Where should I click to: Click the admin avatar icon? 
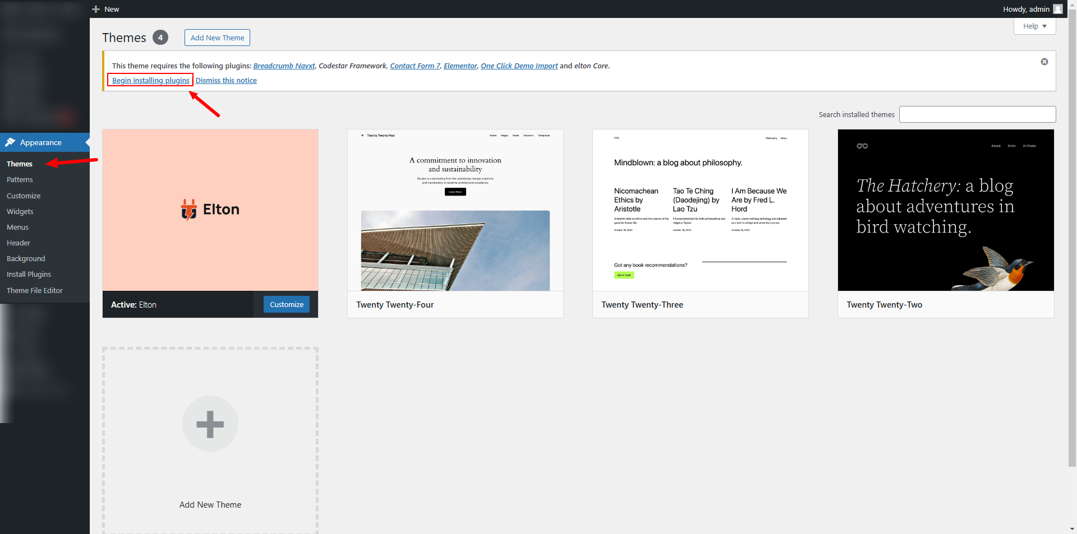pyautogui.click(x=1057, y=10)
